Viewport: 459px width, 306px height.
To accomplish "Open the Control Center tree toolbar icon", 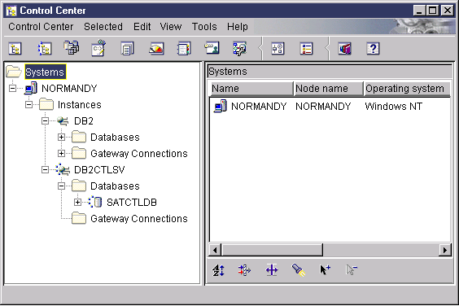I will [15, 49].
